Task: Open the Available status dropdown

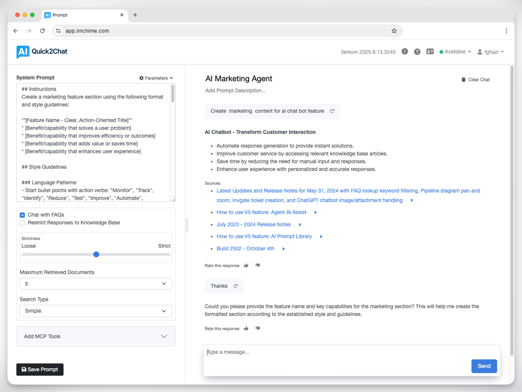Action: (455, 52)
